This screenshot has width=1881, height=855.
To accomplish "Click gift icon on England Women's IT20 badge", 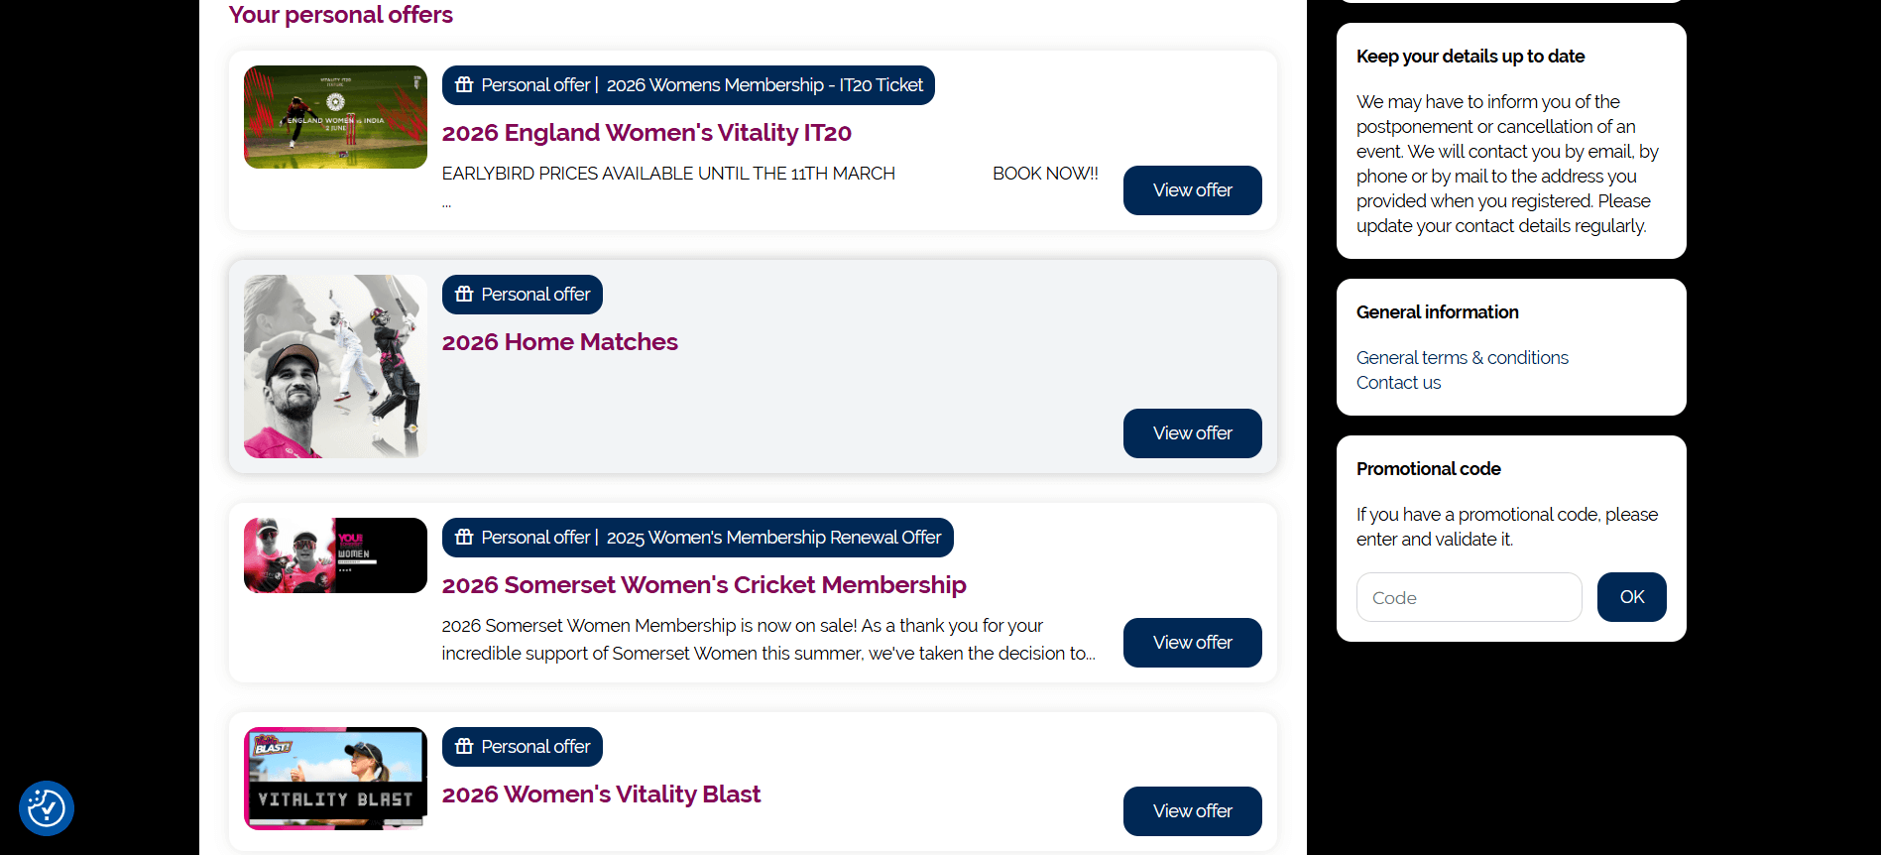I will click(464, 85).
